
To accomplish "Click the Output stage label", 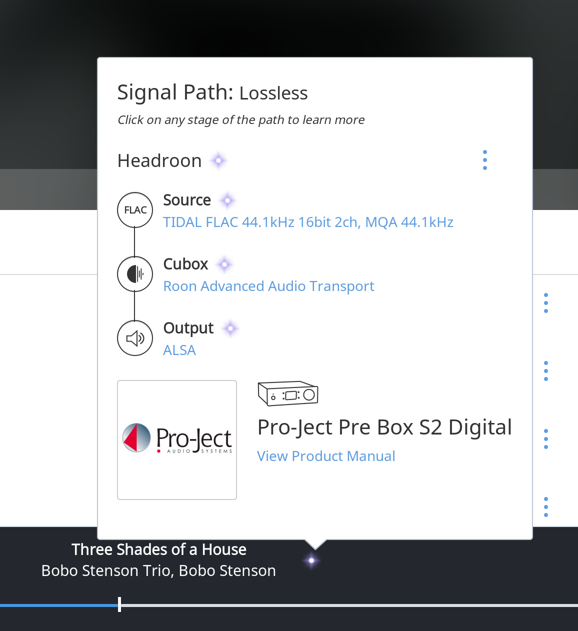I will (x=188, y=328).
